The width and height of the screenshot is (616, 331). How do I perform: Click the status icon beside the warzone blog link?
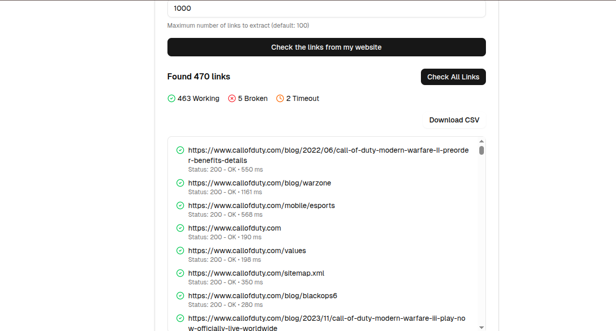pos(180,182)
